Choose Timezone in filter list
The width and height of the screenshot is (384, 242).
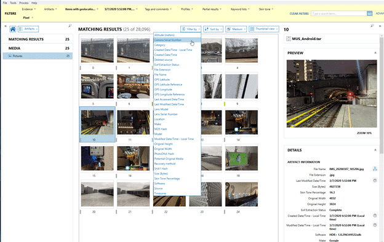point(177,193)
